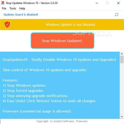
Task: Click the Stop Windows Updates! button
Action: [x=63, y=40]
